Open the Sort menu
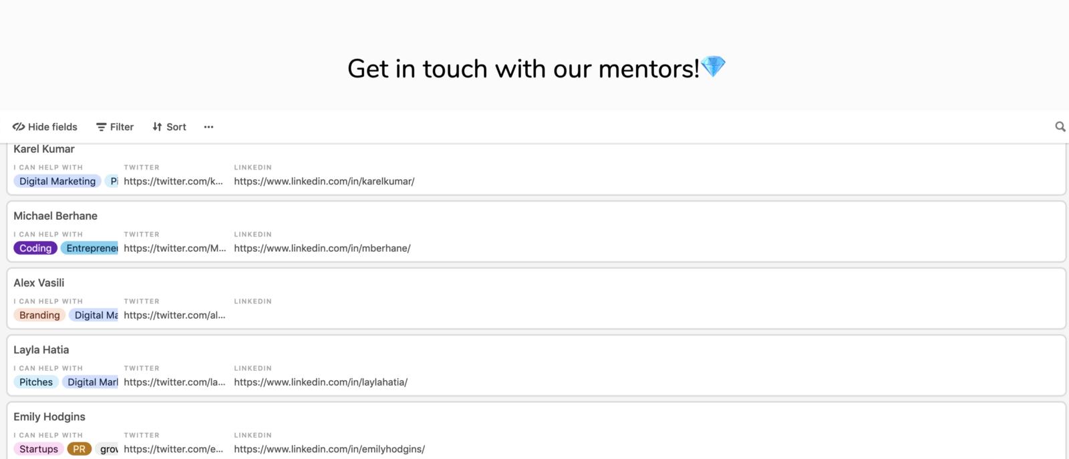 tap(169, 127)
